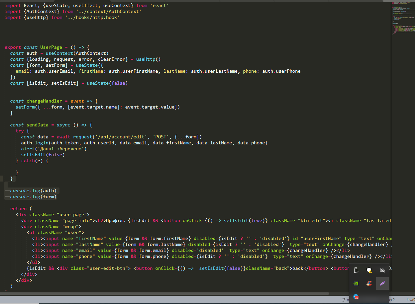
Task: Click the purple feather tray icon
Action: coord(382,283)
